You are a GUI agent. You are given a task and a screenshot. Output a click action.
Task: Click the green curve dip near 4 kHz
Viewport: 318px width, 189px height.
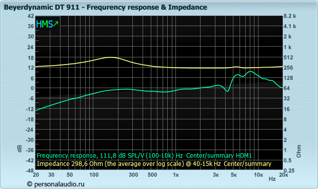tap(227, 91)
